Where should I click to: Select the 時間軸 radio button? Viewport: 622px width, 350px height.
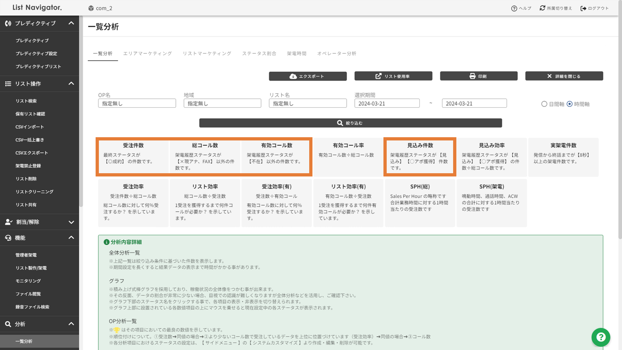(569, 104)
